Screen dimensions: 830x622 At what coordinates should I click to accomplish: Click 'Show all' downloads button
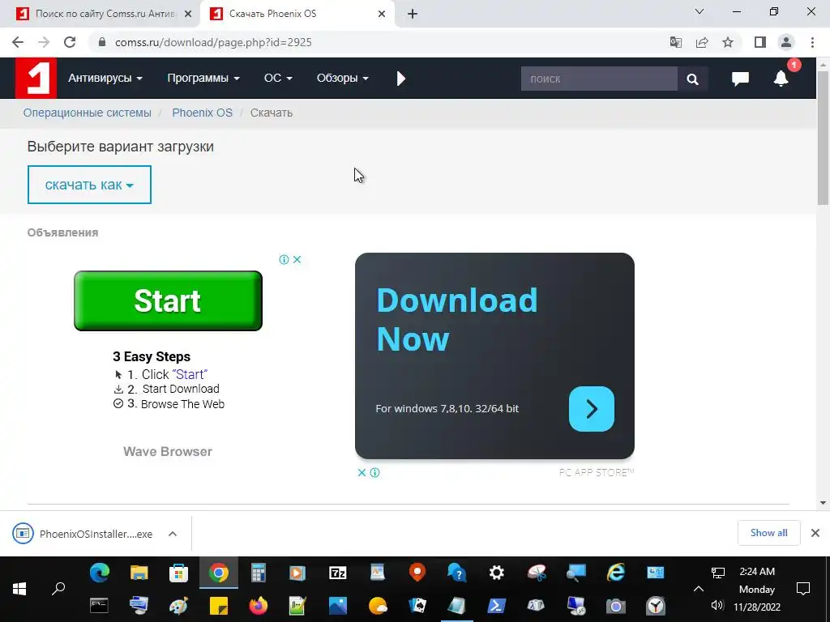(768, 533)
